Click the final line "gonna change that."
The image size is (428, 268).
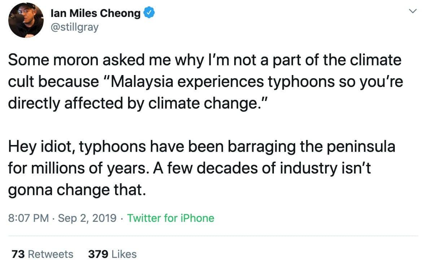77,190
